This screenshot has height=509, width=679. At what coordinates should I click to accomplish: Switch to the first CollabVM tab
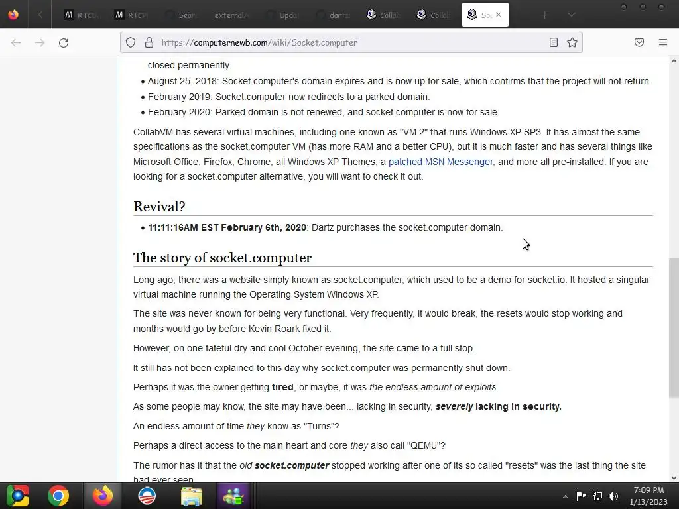point(383,15)
